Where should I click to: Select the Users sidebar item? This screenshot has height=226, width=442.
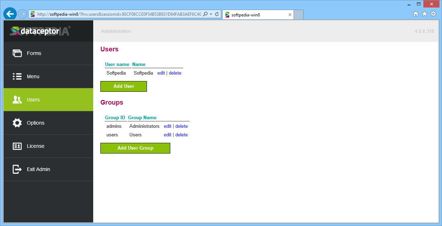point(48,100)
